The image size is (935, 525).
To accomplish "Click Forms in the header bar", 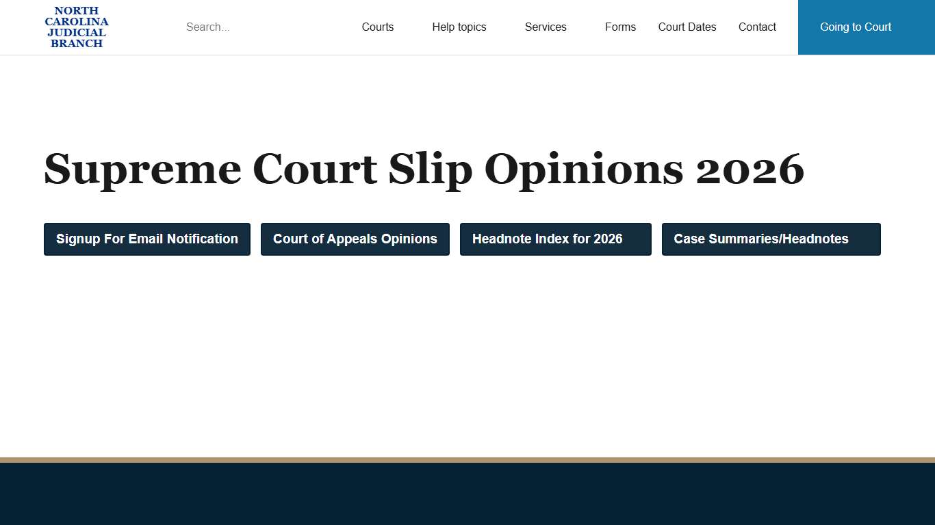I will [620, 27].
